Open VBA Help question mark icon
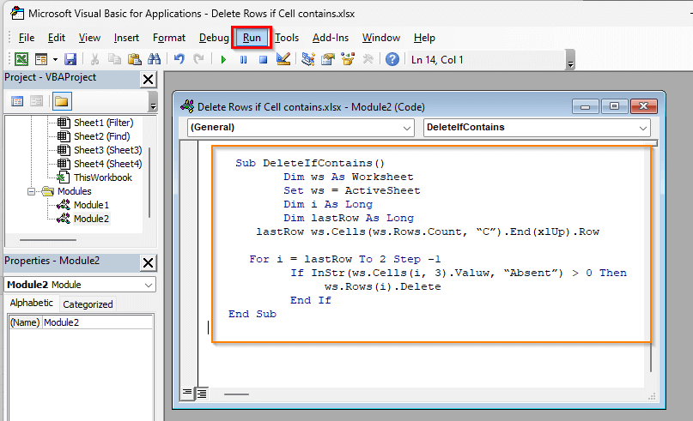 392,59
